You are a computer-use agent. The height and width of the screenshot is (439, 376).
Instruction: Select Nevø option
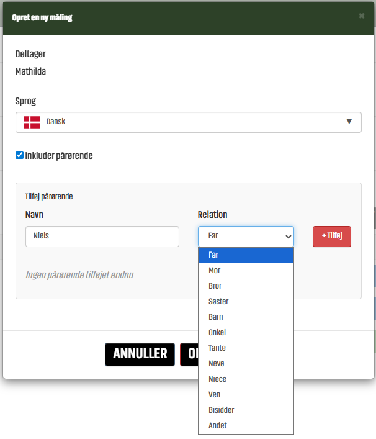245,364
